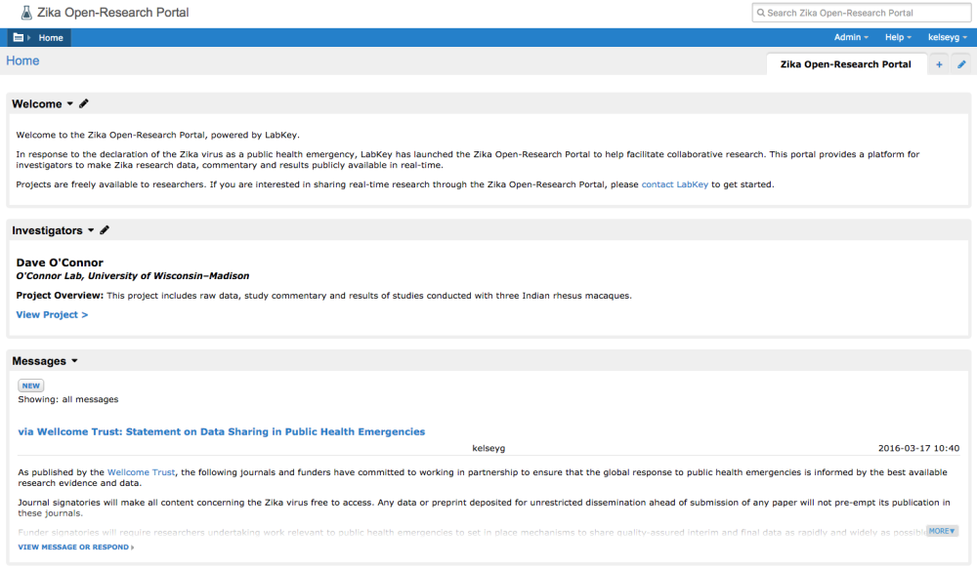Click the Search Zika Open-Research Portal field
The image size is (977, 569).
(861, 13)
